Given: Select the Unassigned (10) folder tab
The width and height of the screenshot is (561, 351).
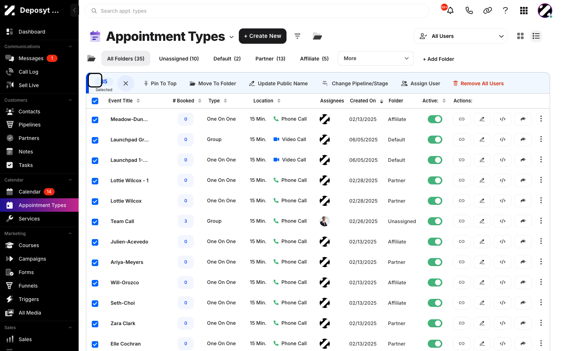Looking at the screenshot, I should click(179, 59).
